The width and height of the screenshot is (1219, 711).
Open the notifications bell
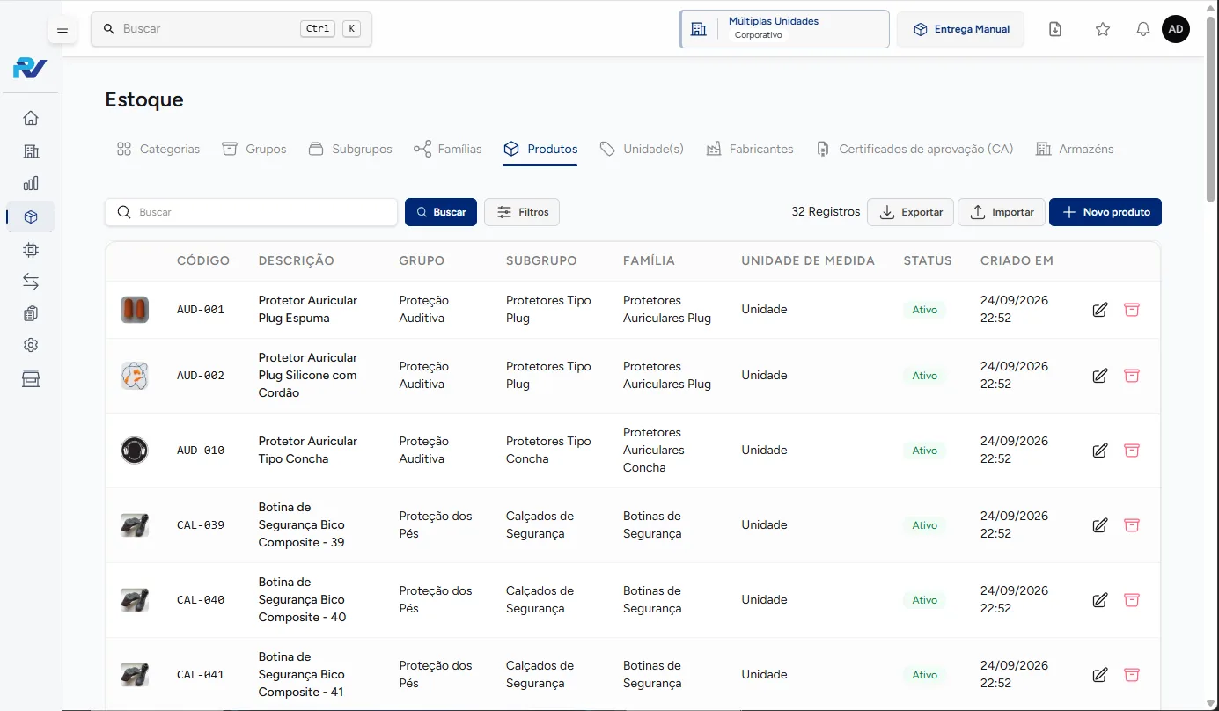coord(1143,29)
